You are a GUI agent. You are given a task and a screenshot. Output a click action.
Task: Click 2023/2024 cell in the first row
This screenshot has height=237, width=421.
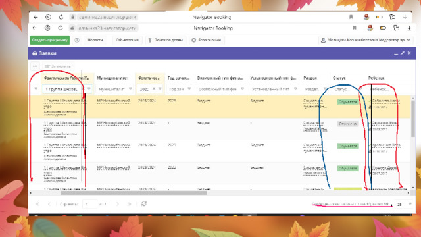[x=147, y=101]
